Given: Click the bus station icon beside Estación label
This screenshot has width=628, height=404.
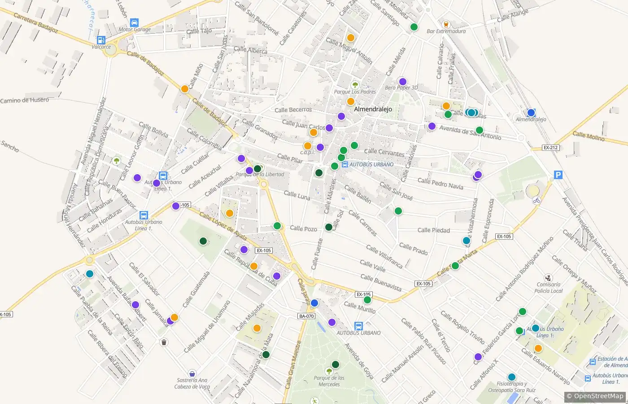Looking at the screenshot, I should pyautogui.click(x=593, y=361).
